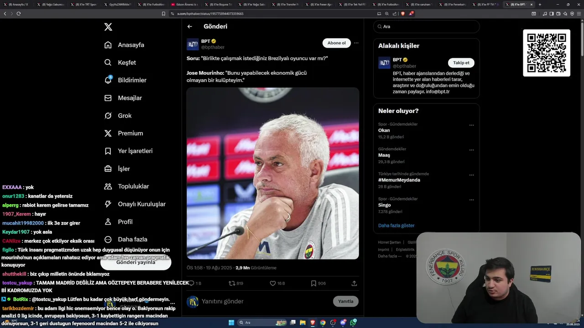The width and height of the screenshot is (584, 328).
Task: Open BPT profile avatar on the post
Action: (x=193, y=44)
